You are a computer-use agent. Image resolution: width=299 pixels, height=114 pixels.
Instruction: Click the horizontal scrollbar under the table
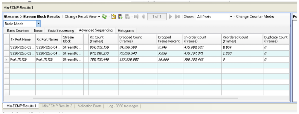tap(135, 98)
